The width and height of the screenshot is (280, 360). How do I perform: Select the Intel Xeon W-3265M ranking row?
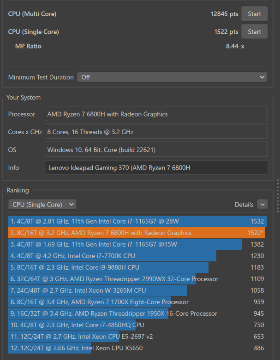point(137,290)
